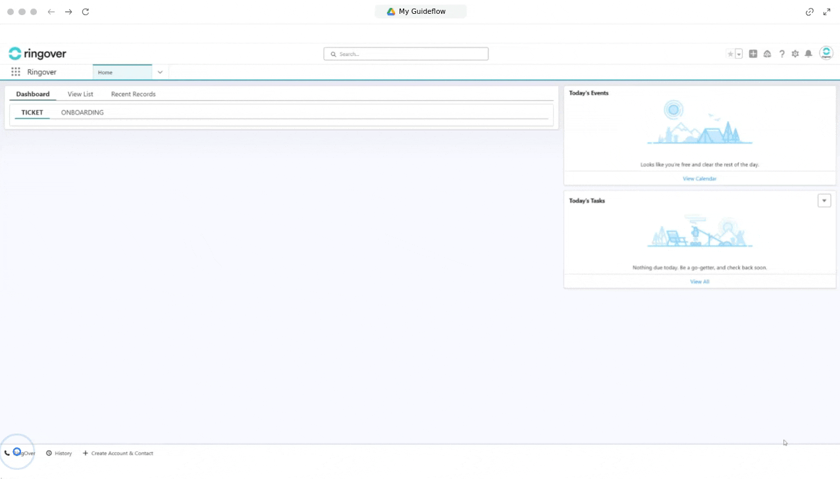Viewport: 840px width, 479px height.
Task: Toggle the favorite star for this page
Action: point(729,53)
